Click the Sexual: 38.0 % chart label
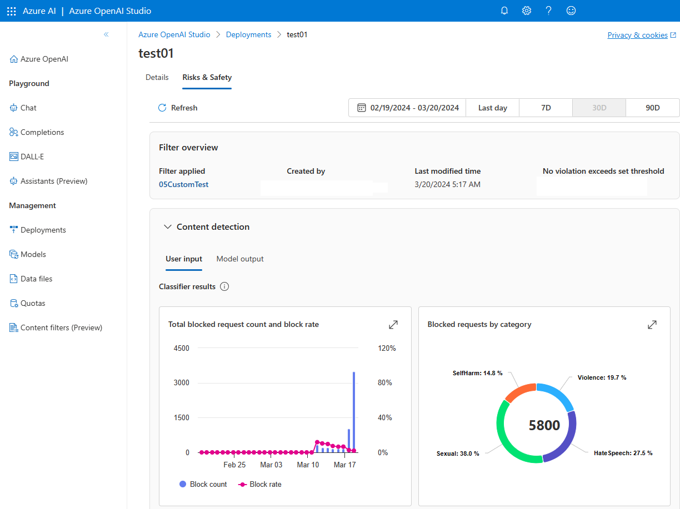This screenshot has height=509, width=680. tap(458, 454)
